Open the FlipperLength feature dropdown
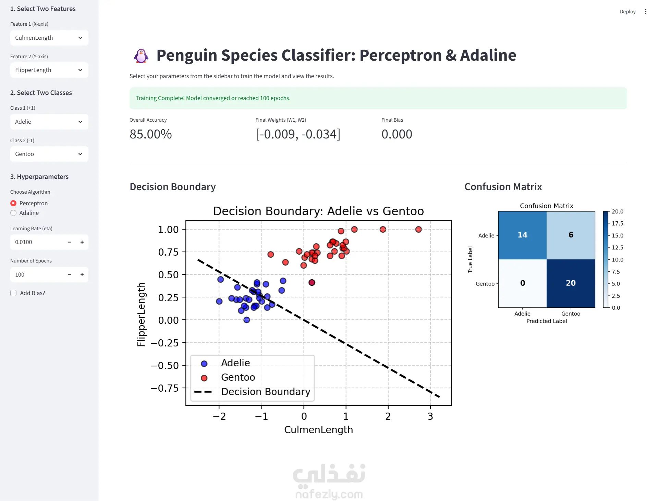This screenshot has width=658, height=501. [49, 70]
